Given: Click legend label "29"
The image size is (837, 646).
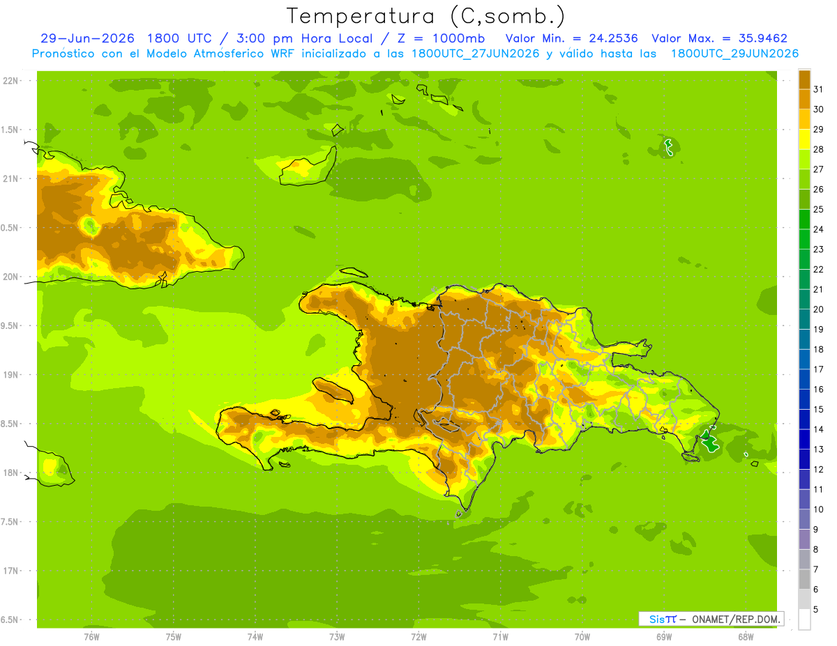Looking at the screenshot, I should point(818,130).
